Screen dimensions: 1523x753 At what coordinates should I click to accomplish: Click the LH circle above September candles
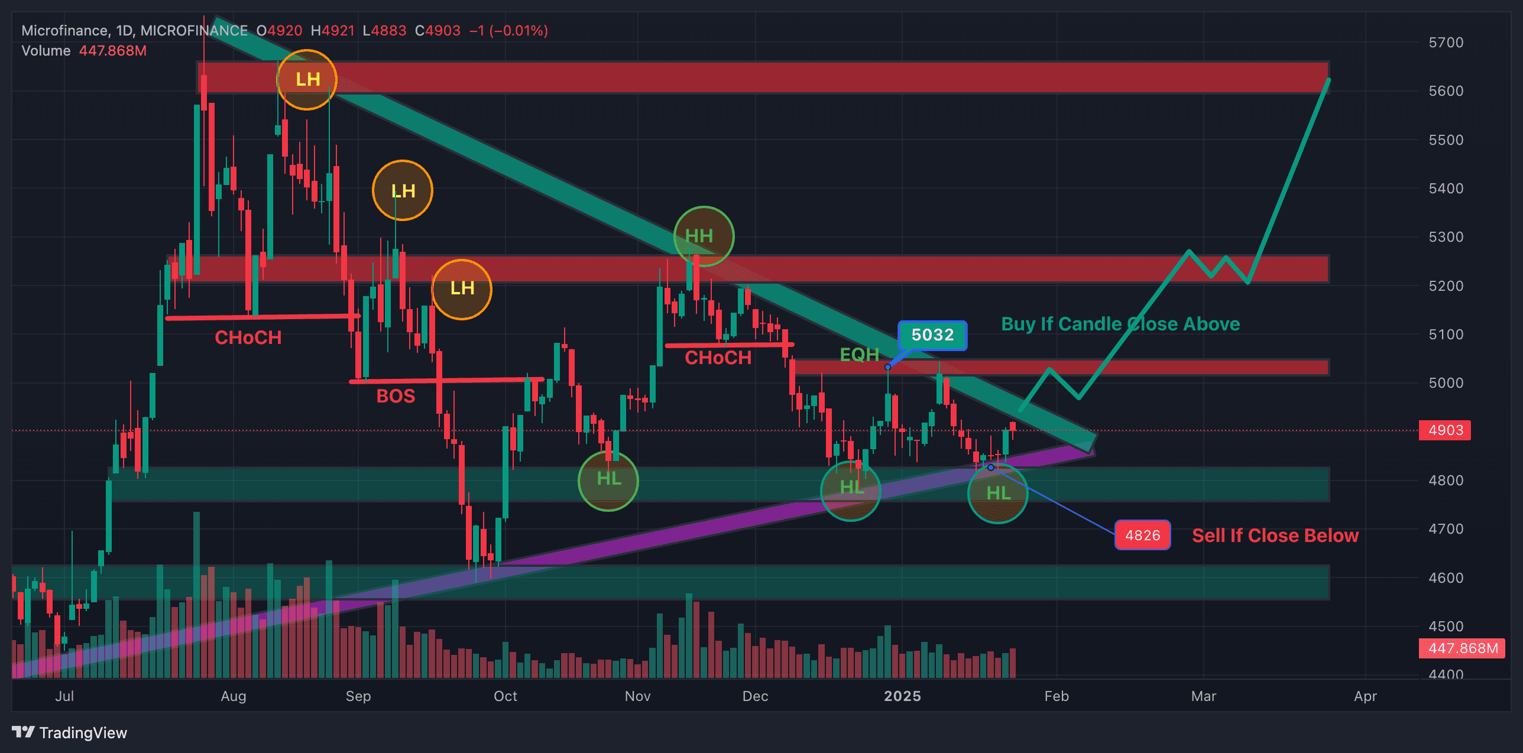(403, 190)
